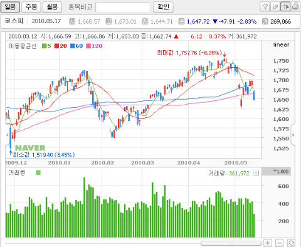The height and width of the screenshot is (247, 301).
Task: Click the 확인 confirm button
Action: pos(163,7)
